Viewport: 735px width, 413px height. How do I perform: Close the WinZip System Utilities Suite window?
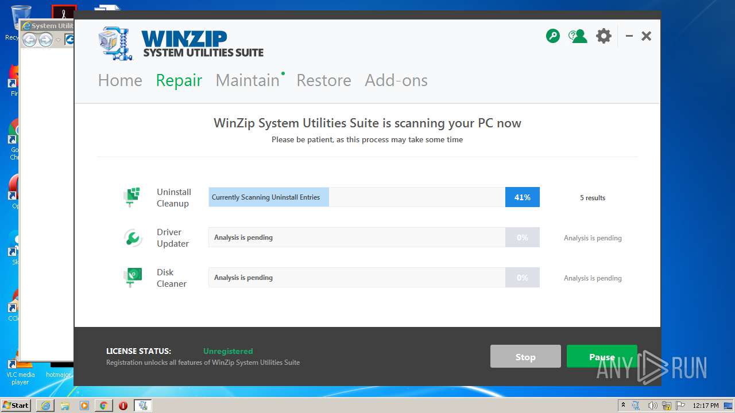pyautogui.click(x=647, y=36)
